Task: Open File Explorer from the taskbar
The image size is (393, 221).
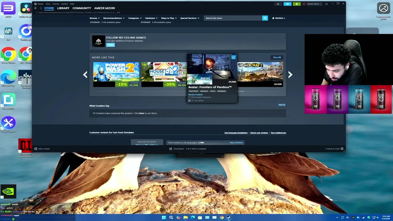Action: pyautogui.click(x=185, y=218)
